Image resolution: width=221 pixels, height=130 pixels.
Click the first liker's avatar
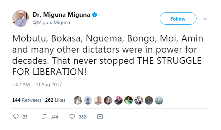tap(78, 100)
